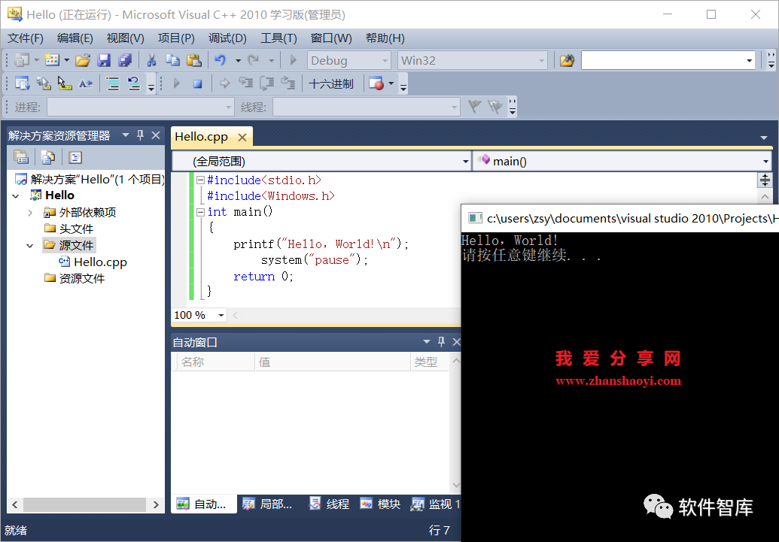779x542 pixels.
Task: Click the Comment out selected lines icon
Action: point(113,83)
